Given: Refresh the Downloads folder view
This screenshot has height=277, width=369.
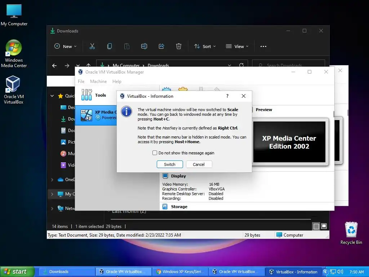Looking at the screenshot, I should click(x=241, y=65).
